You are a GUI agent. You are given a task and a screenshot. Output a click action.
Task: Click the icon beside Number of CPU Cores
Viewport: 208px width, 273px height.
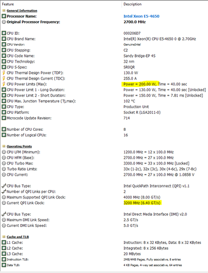[4, 129]
